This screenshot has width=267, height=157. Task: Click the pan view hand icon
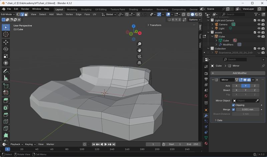point(139,50)
